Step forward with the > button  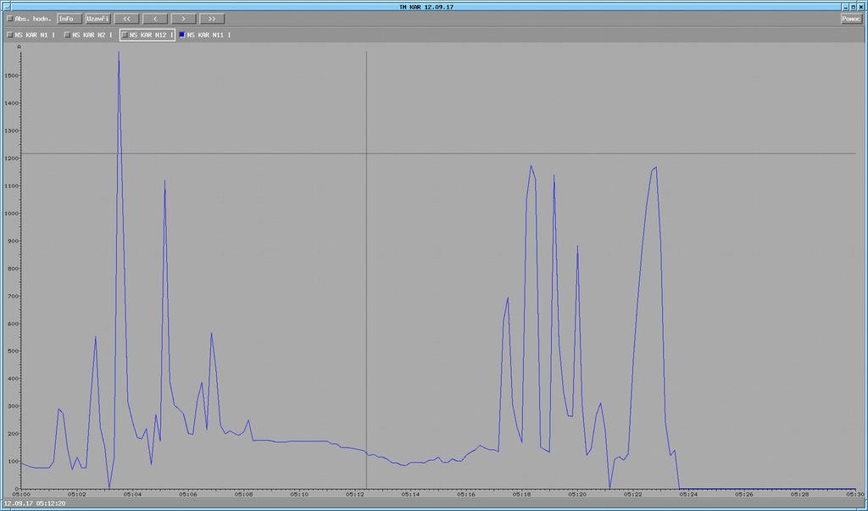[183, 19]
